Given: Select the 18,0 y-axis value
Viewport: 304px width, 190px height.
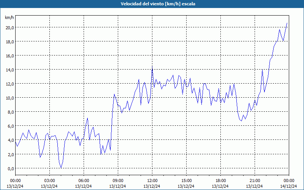Looking at the screenshot, I should pos(10,42).
